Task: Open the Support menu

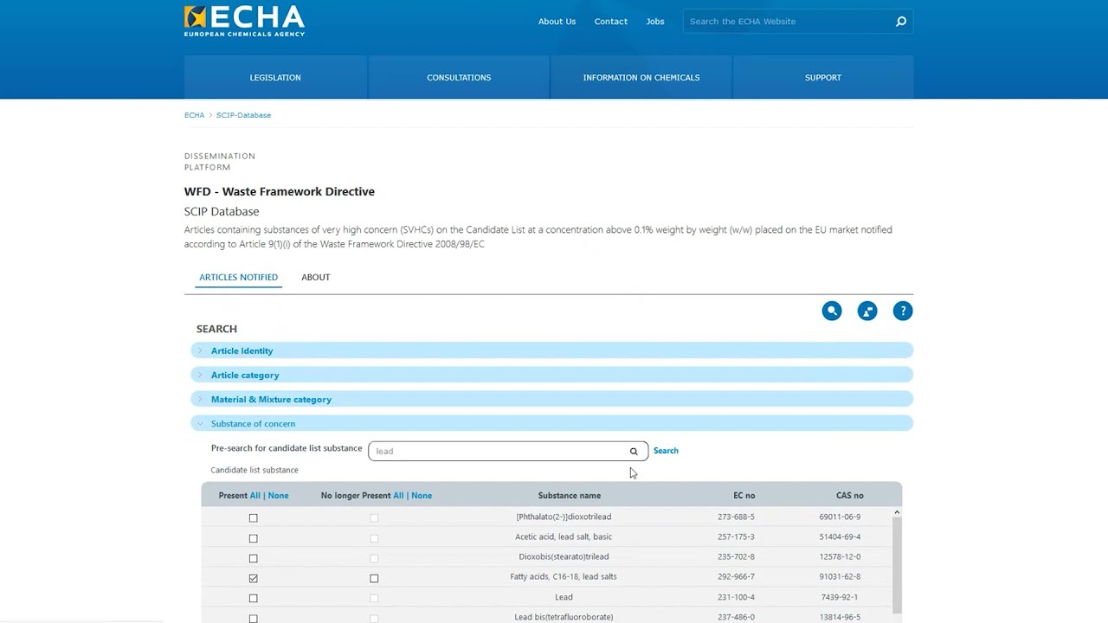Action: (823, 77)
